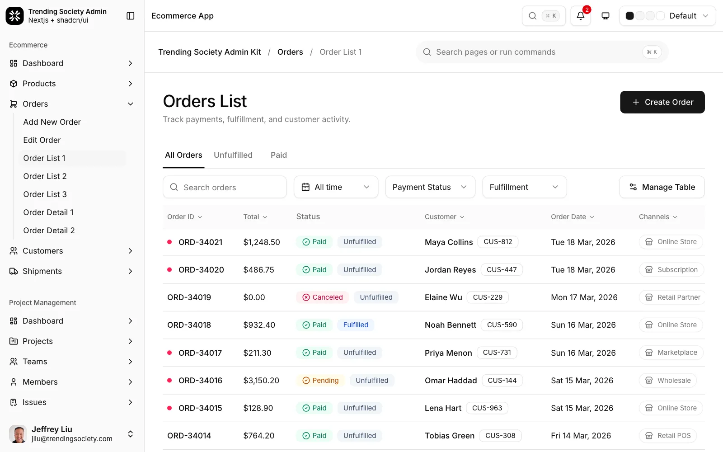Toggle the sidebar collapse icon
The height and width of the screenshot is (452, 723).
tap(131, 16)
